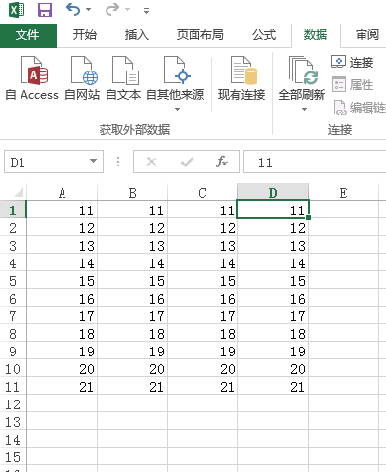386x472 pixels.
Task: Click the Redo arrow icon
Action: (112, 9)
